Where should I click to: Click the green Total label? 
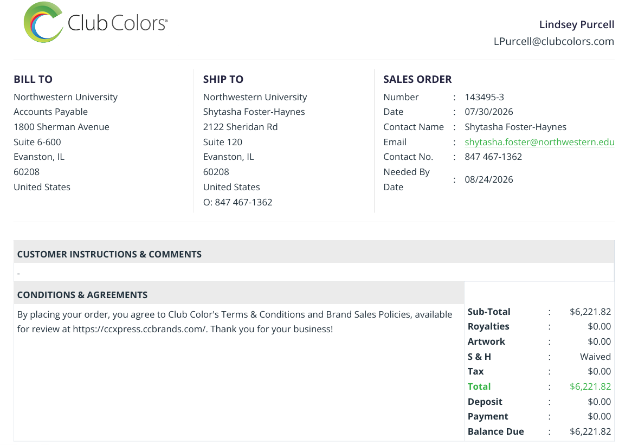(479, 386)
